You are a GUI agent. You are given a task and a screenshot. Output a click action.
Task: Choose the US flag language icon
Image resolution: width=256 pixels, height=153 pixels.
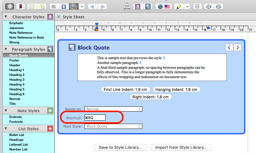pos(167,6)
